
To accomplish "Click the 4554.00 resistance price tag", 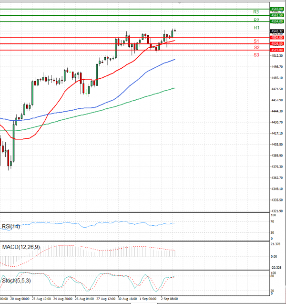I will [277, 21].
